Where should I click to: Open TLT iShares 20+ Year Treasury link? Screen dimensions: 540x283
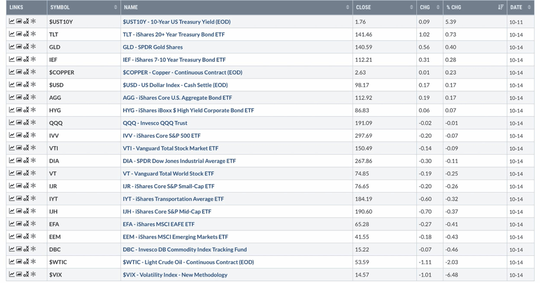tap(174, 34)
